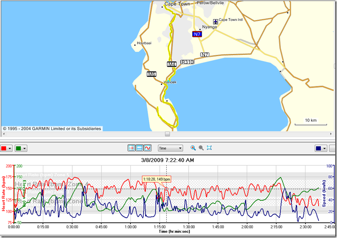The image size is (337, 238).
Task: Click the M4 road label on map
Action: tap(172, 64)
